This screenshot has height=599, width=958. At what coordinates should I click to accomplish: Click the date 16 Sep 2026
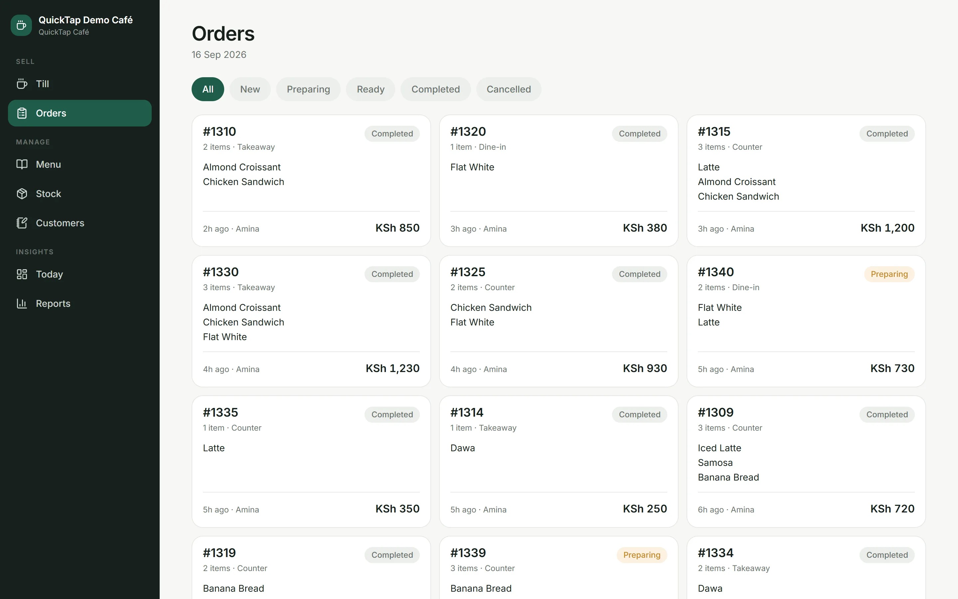(219, 55)
